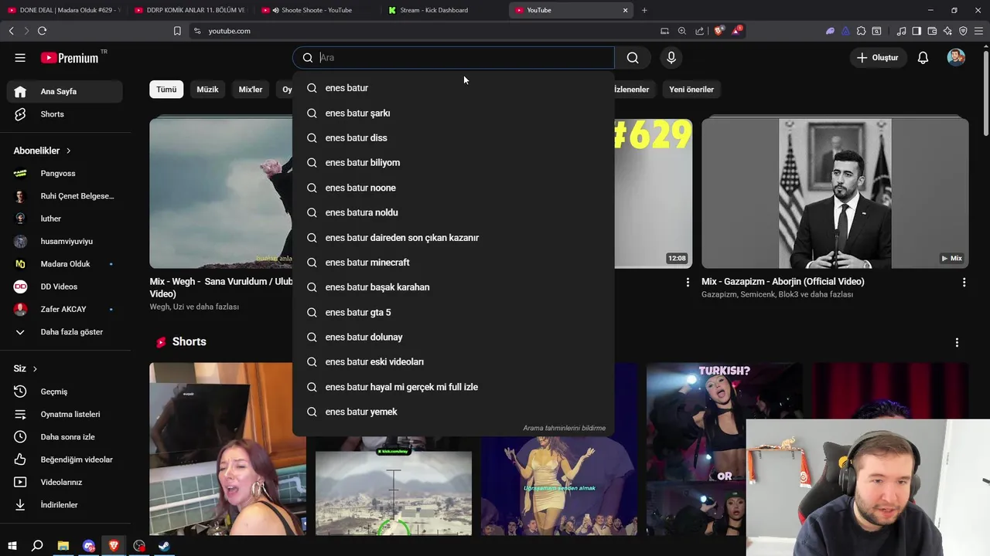The image size is (990, 556).
Task: Choose suggestion 'enes batur eski videoları'
Action: [x=453, y=362]
